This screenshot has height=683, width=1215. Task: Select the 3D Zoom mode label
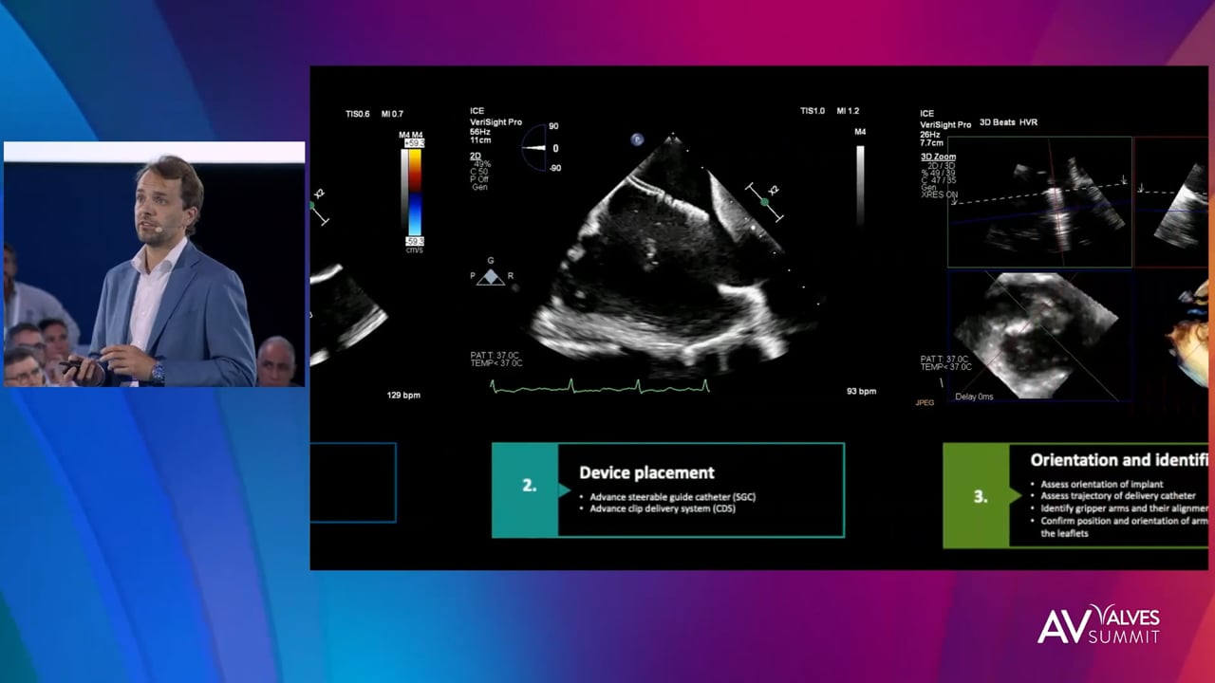pos(938,157)
